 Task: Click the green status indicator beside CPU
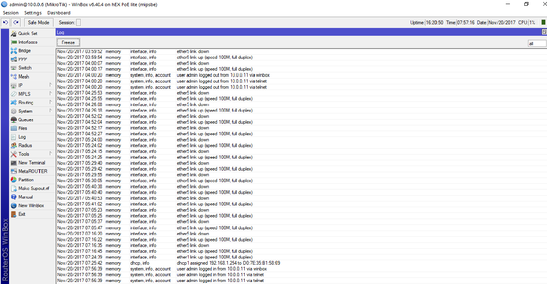[x=543, y=23]
